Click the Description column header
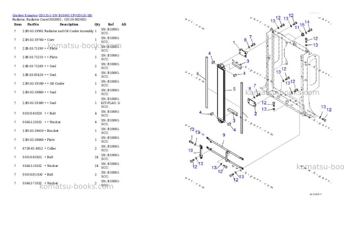344x244 pixels. tap(69, 24)
